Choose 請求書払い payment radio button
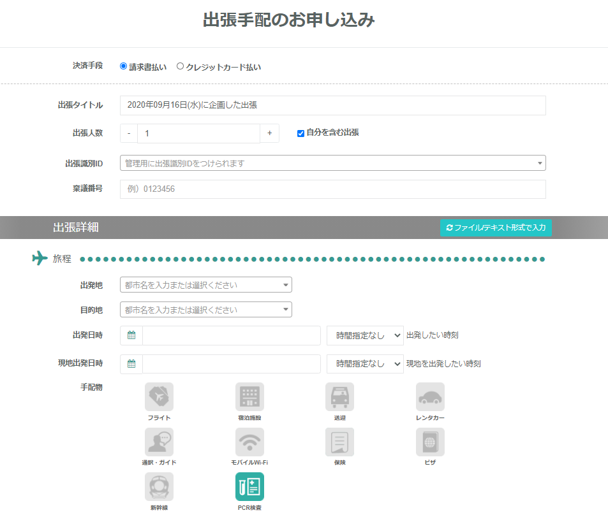Image resolution: width=608 pixels, height=522 pixels. click(124, 66)
